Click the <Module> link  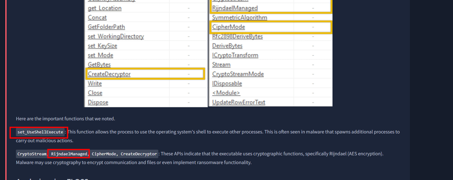coord(226,93)
